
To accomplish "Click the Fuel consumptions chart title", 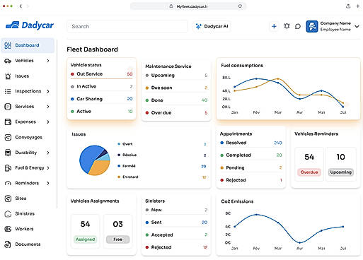I will [x=242, y=66].
